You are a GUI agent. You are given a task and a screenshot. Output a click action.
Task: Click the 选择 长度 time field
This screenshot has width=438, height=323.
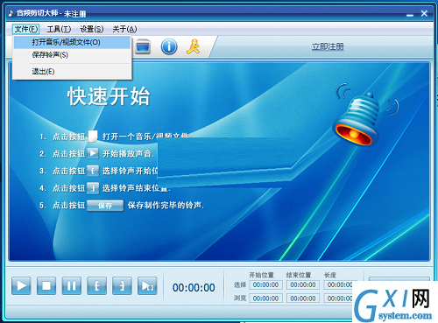tap(338, 284)
